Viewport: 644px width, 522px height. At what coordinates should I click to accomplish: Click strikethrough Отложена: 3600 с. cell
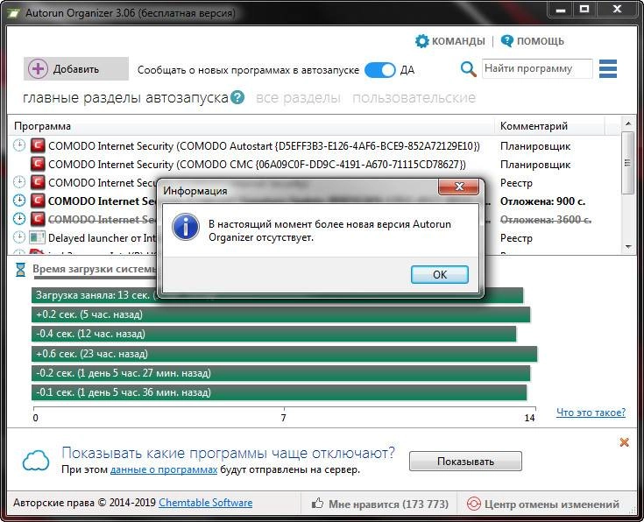tap(545, 220)
